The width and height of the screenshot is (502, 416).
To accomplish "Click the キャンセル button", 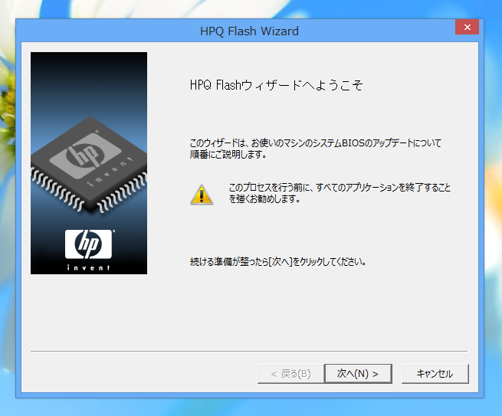I will click(435, 373).
